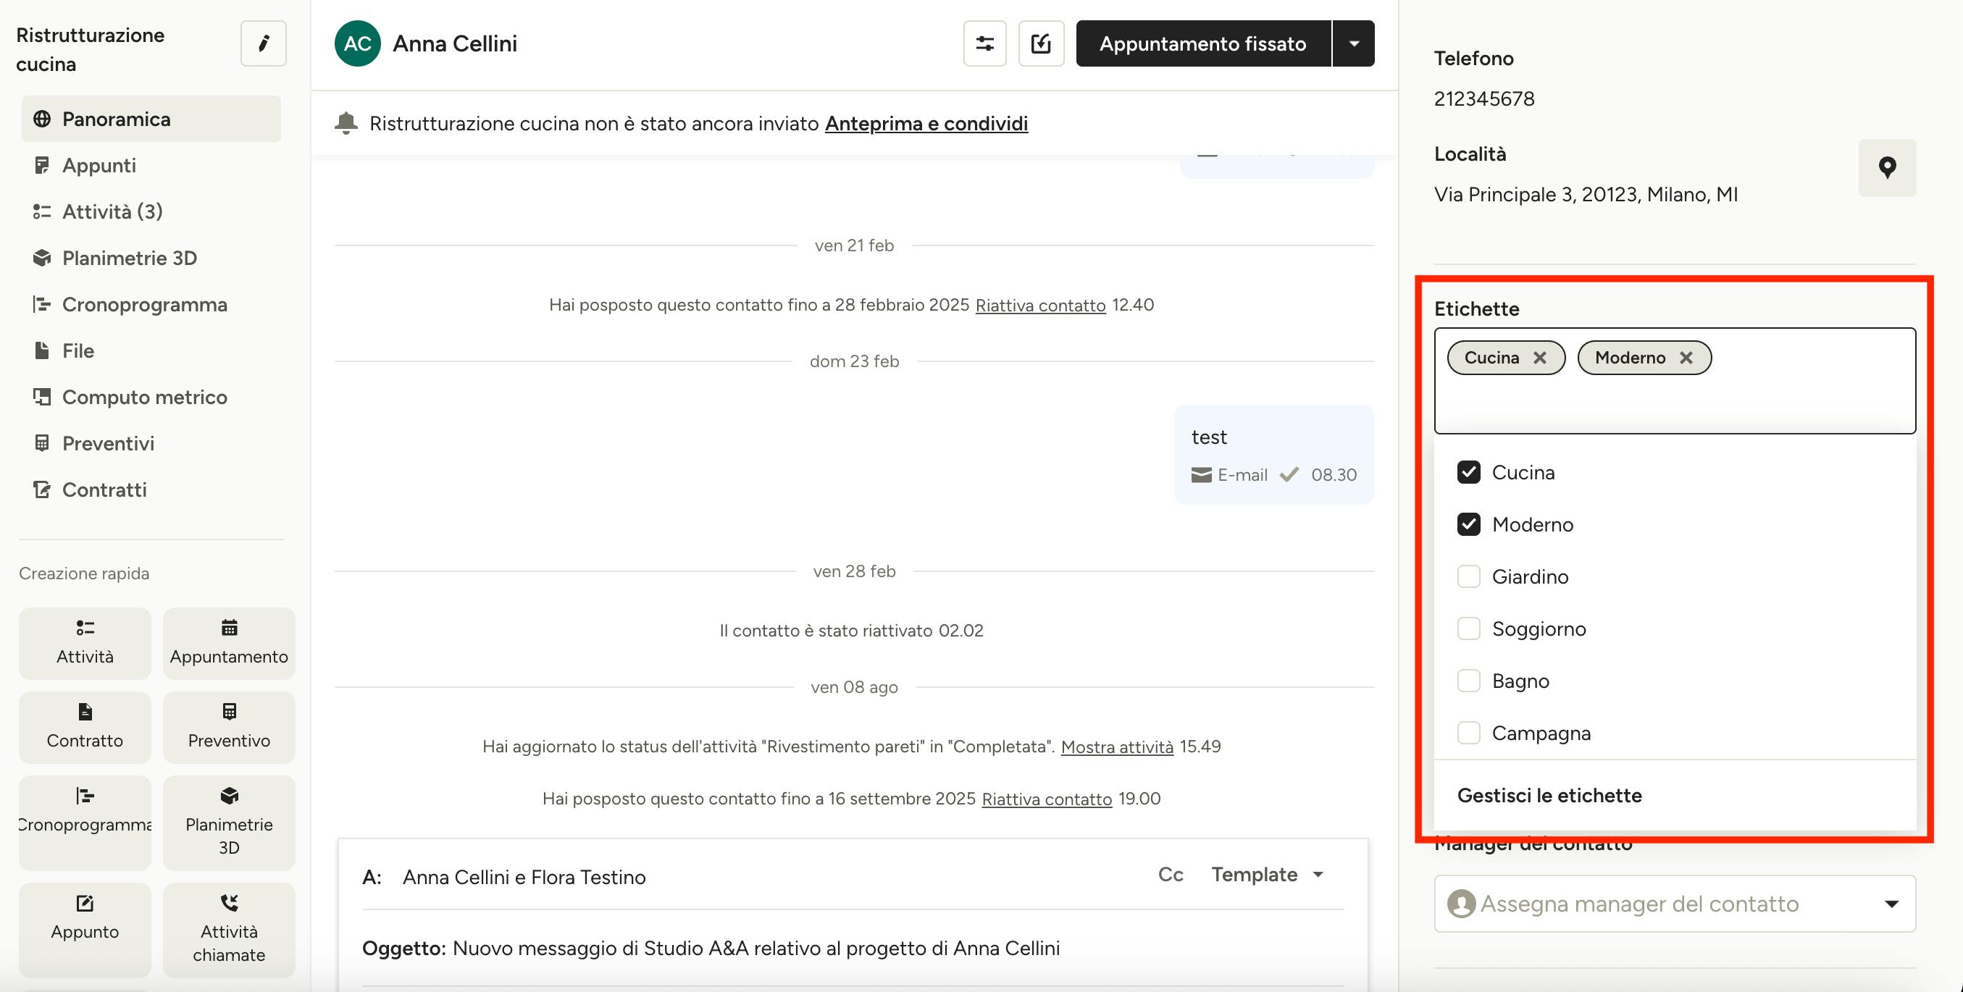1963x992 pixels.
Task: Click the Attività quick creation tile
Action: (x=85, y=643)
